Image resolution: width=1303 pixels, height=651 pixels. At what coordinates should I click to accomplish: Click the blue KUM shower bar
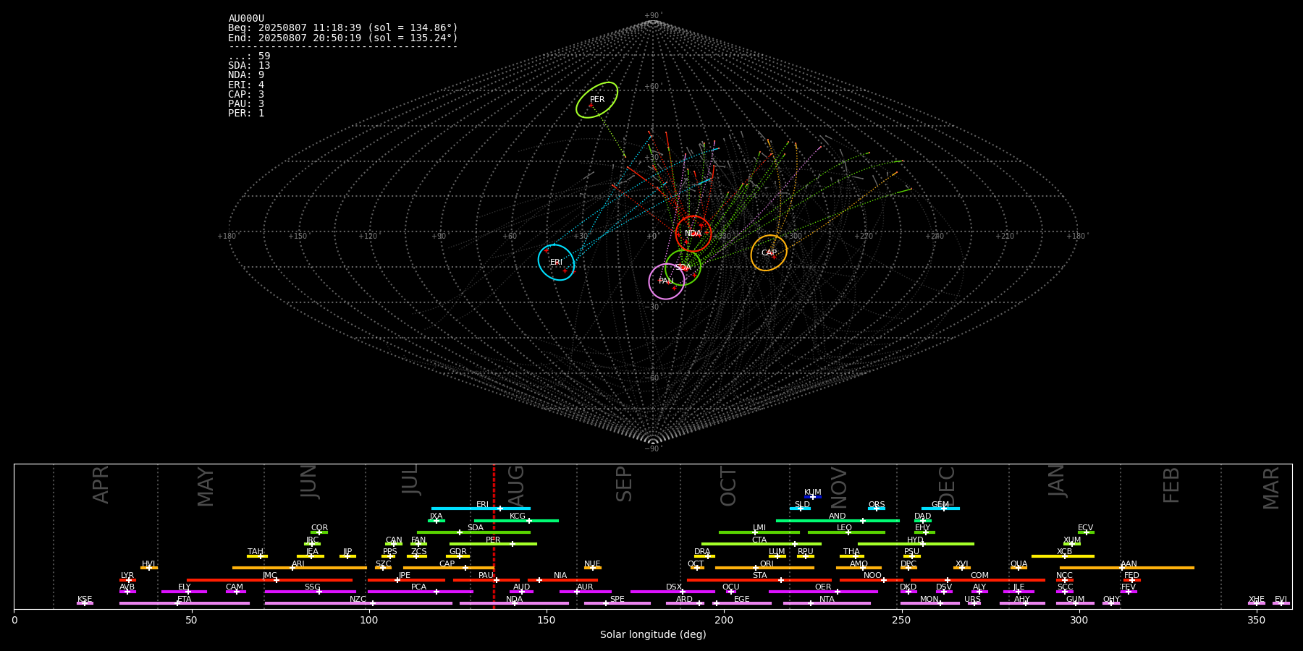pos(813,497)
